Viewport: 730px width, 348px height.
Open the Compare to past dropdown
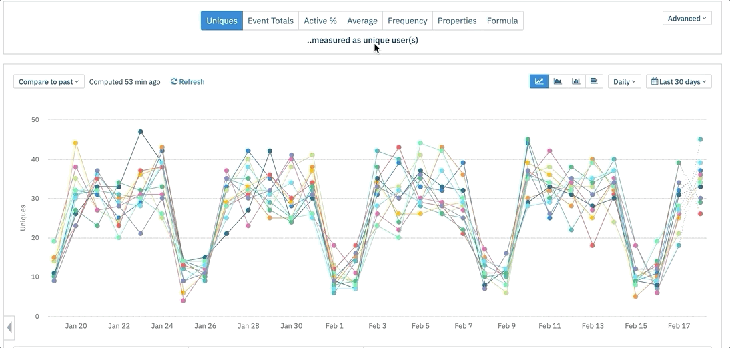click(x=49, y=82)
